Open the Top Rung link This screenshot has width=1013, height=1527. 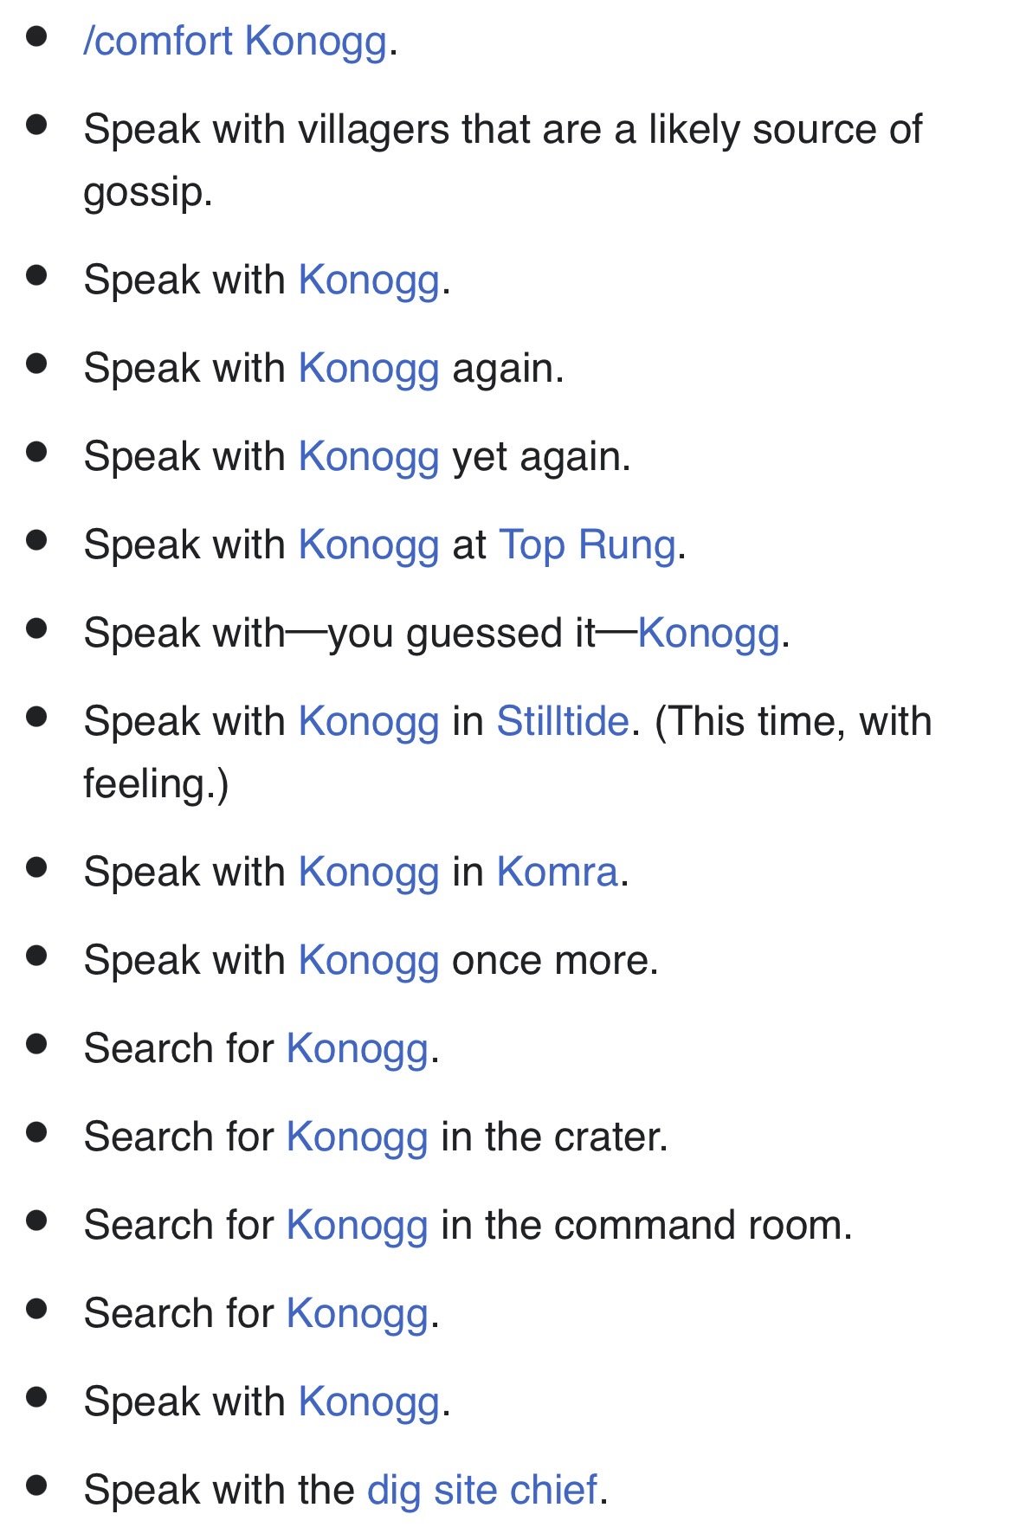pos(587,545)
